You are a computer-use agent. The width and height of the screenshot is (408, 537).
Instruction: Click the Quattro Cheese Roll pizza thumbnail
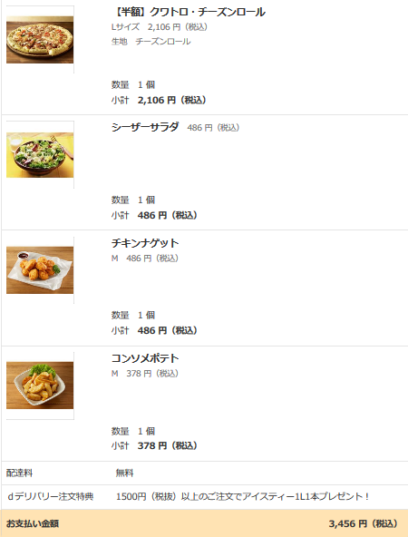pos(40,40)
